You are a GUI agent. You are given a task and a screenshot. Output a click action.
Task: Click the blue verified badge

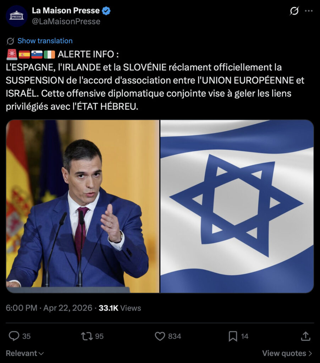pos(106,11)
